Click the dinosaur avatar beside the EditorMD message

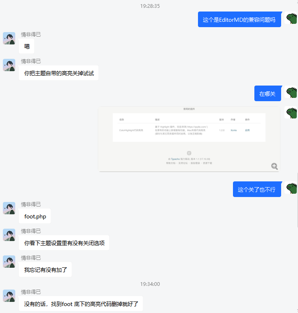coord(291,18)
